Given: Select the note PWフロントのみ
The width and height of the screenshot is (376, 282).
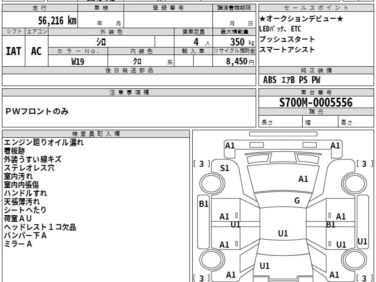Looking at the screenshot, I should [x=37, y=112].
